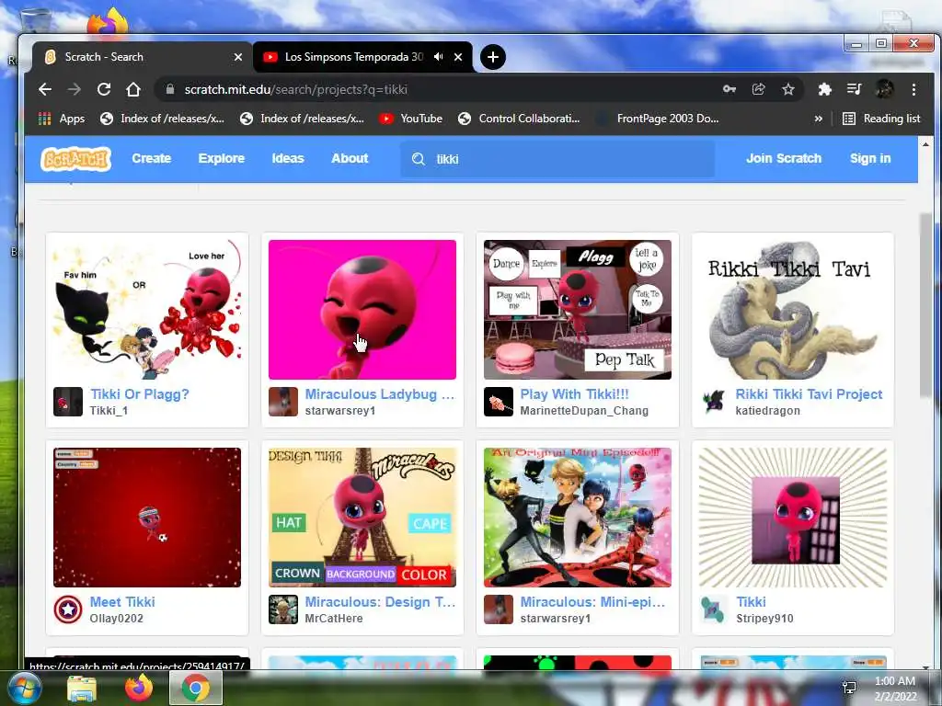Open author katiedragon profile link

click(x=768, y=411)
